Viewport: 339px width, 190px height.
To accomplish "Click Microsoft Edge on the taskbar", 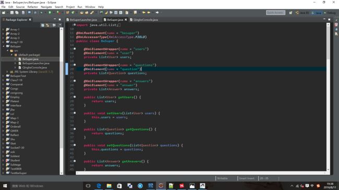I will click(99, 186).
